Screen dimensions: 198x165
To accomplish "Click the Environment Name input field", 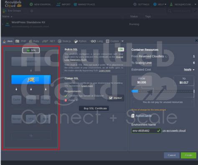I will 146,131.
